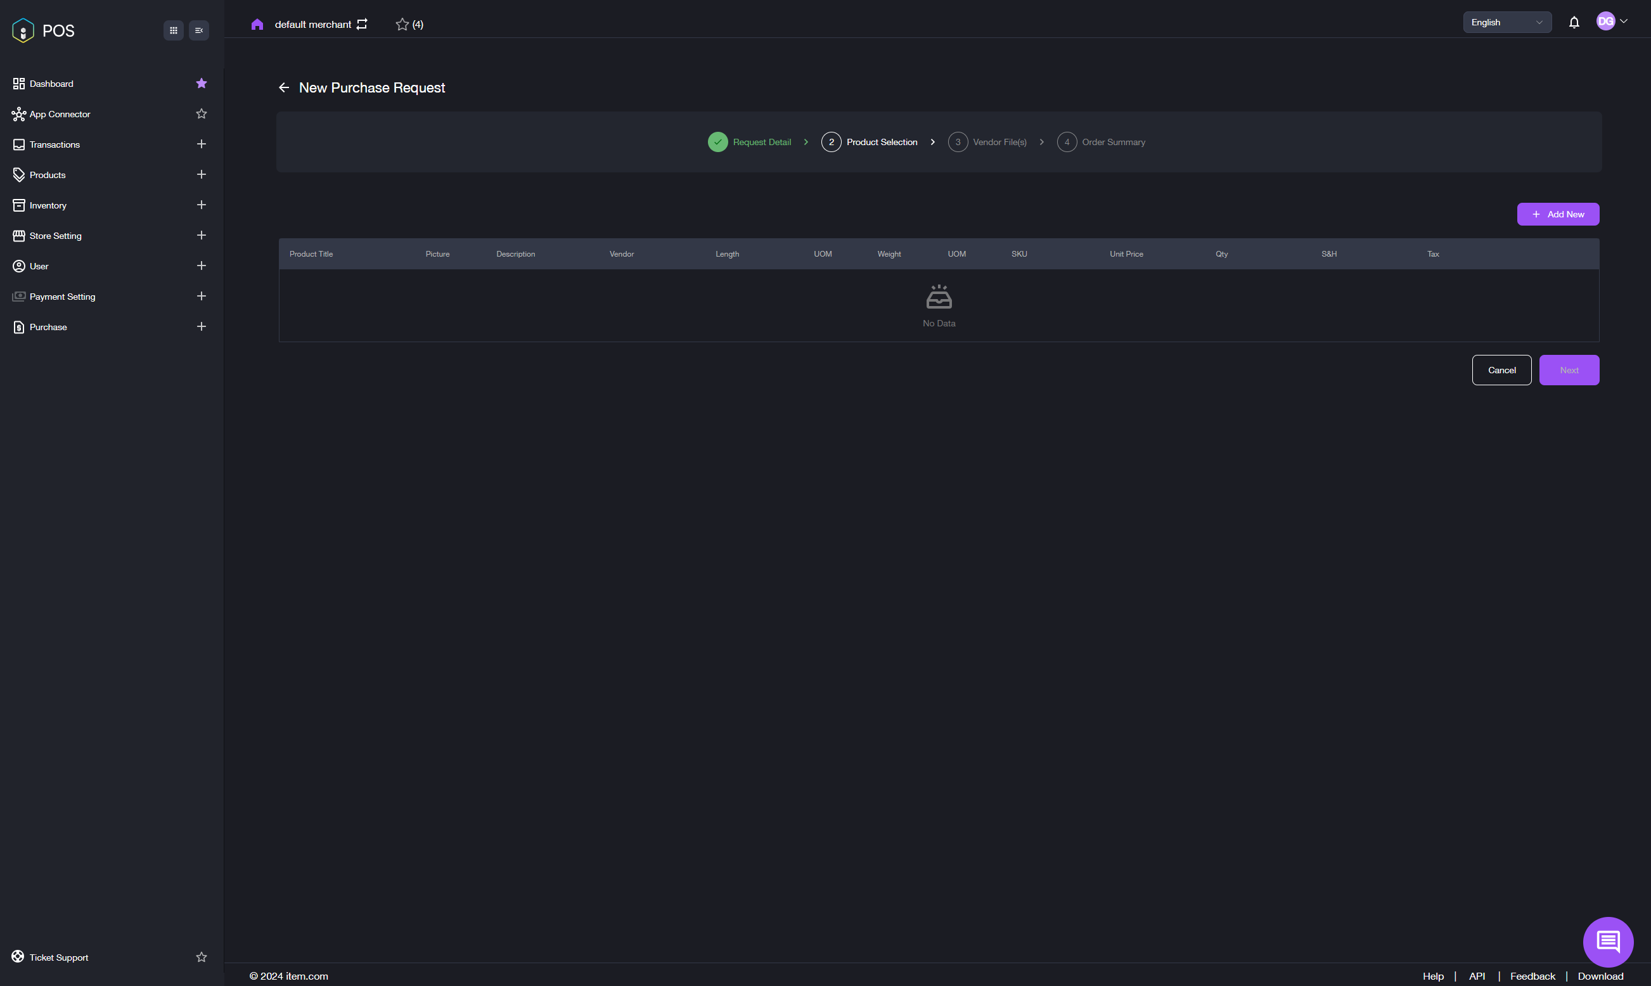This screenshot has height=986, width=1651.
Task: Open the apps grid icon
Action: point(174,30)
